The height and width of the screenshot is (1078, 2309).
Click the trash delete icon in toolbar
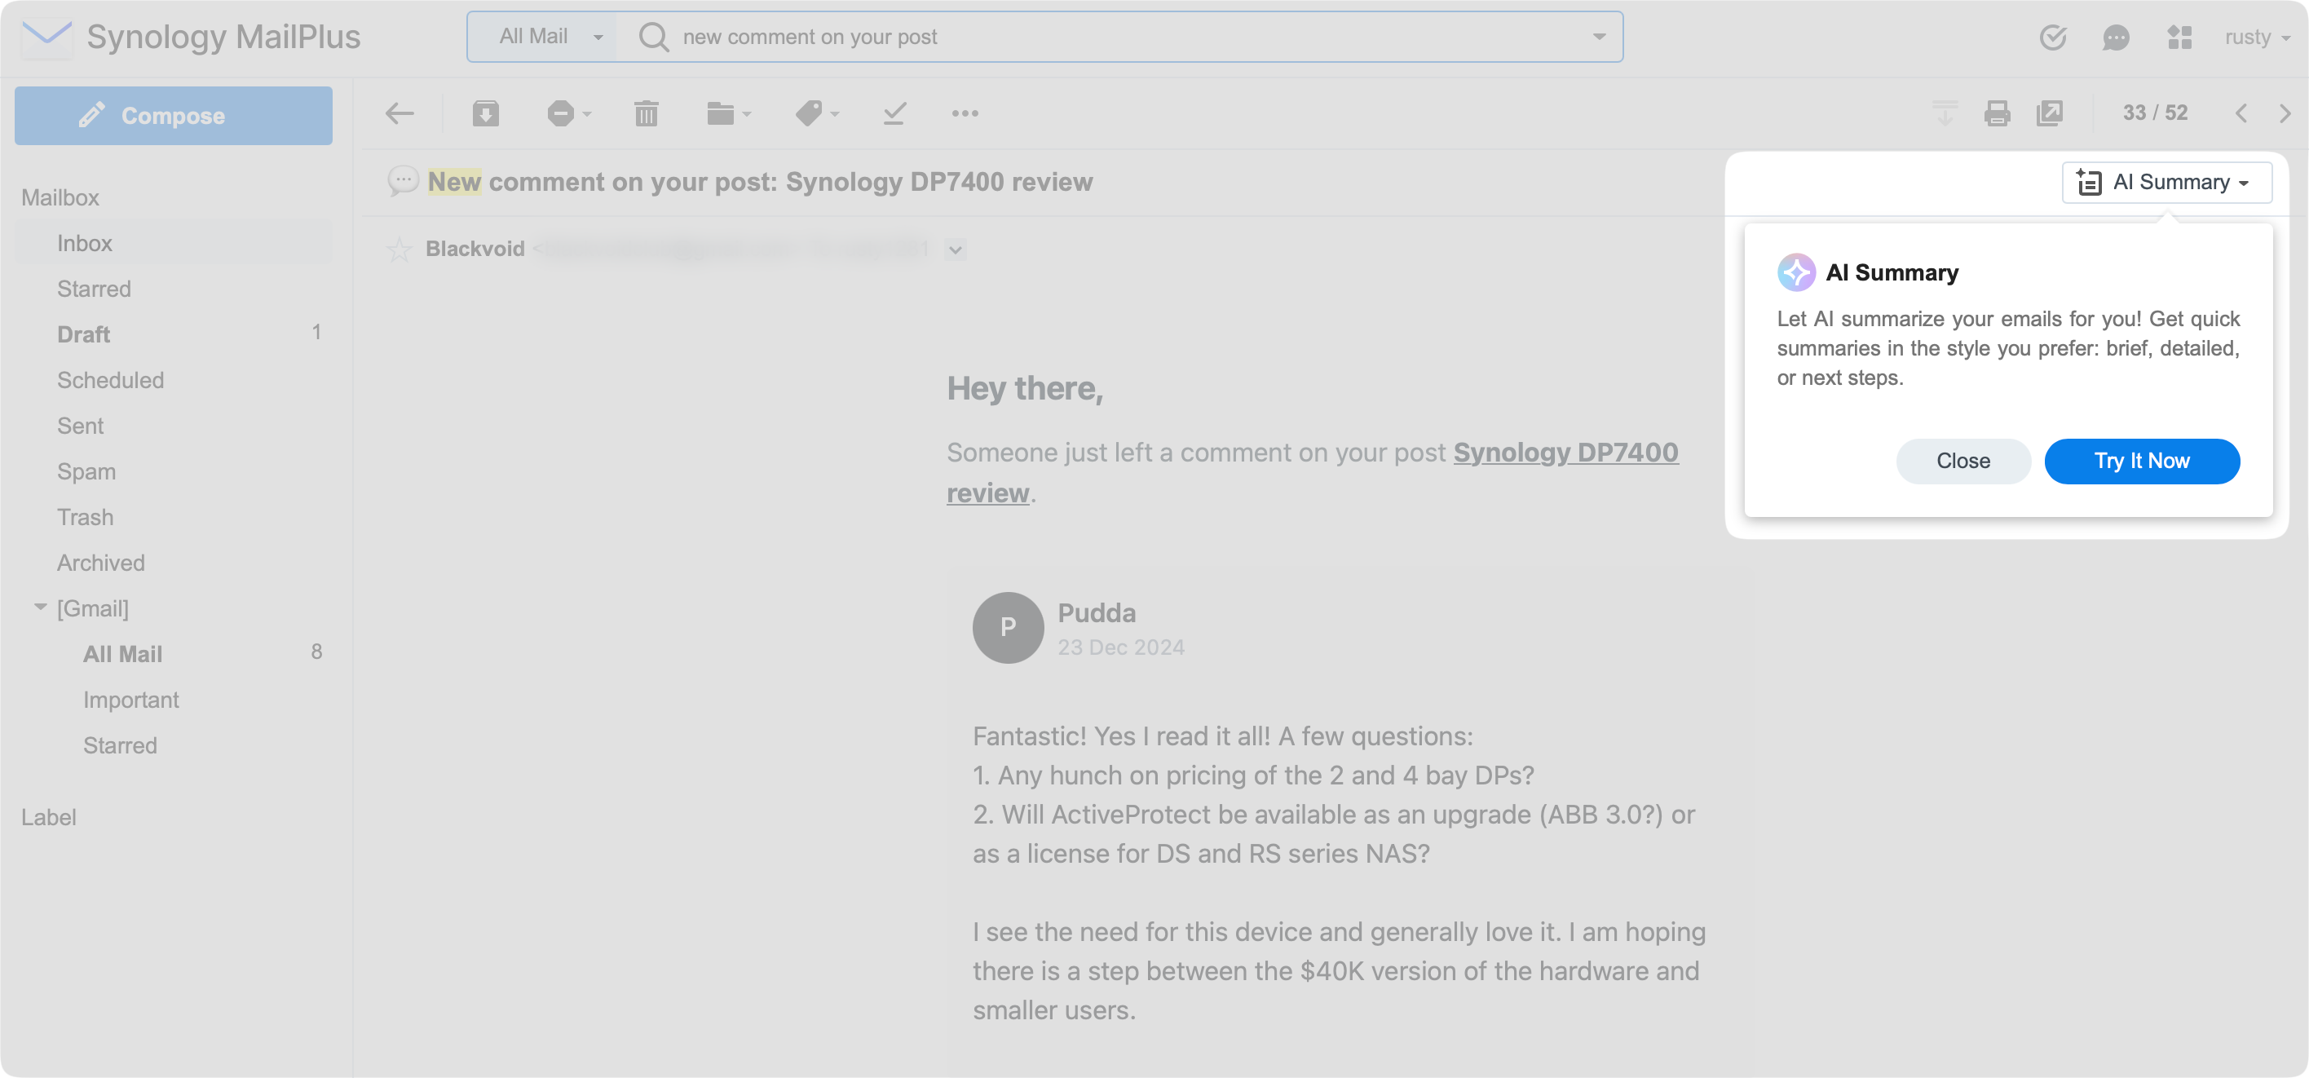click(x=646, y=113)
